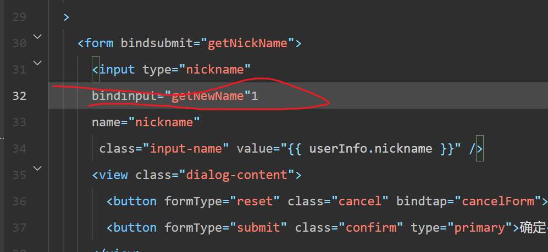
Task: Click the self-closing bracket after value
Action: coord(476,149)
